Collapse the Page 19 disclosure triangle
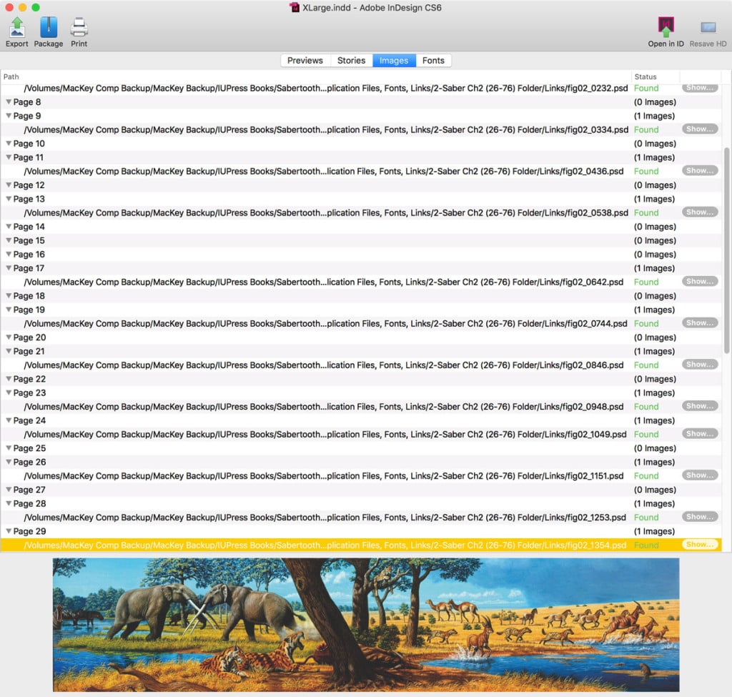This screenshot has height=697, width=732. click(x=9, y=310)
